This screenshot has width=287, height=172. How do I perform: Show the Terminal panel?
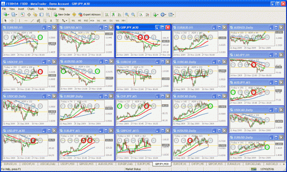(x=41, y=15)
